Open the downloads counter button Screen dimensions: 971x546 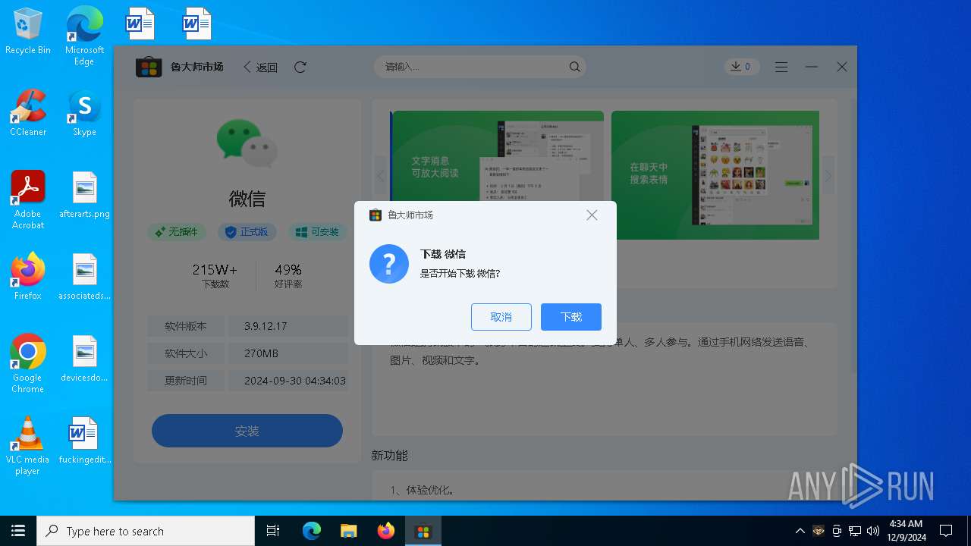(740, 67)
